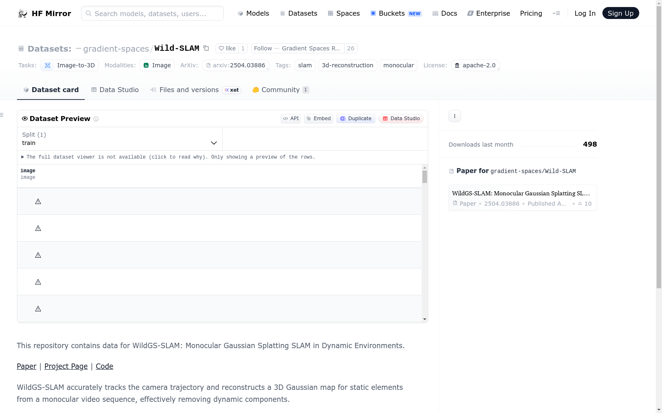Open the Paper link in description
Screen dimensions: 662x413
click(x=26, y=366)
